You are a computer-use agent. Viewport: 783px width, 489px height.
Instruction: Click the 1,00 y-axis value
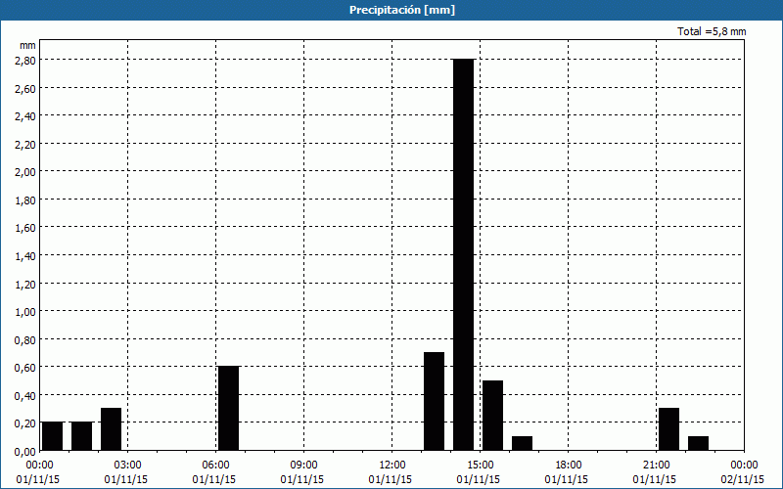[26, 311]
